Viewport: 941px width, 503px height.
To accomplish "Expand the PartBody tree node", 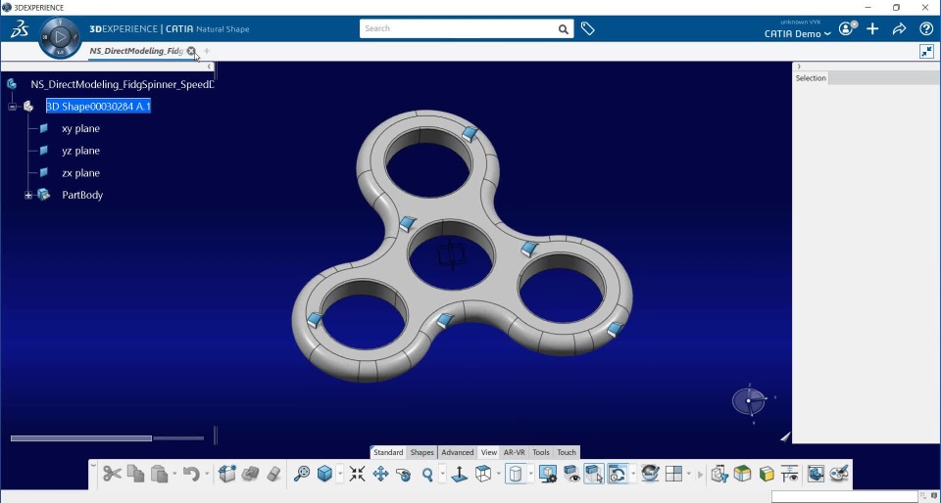I will 28,195.
